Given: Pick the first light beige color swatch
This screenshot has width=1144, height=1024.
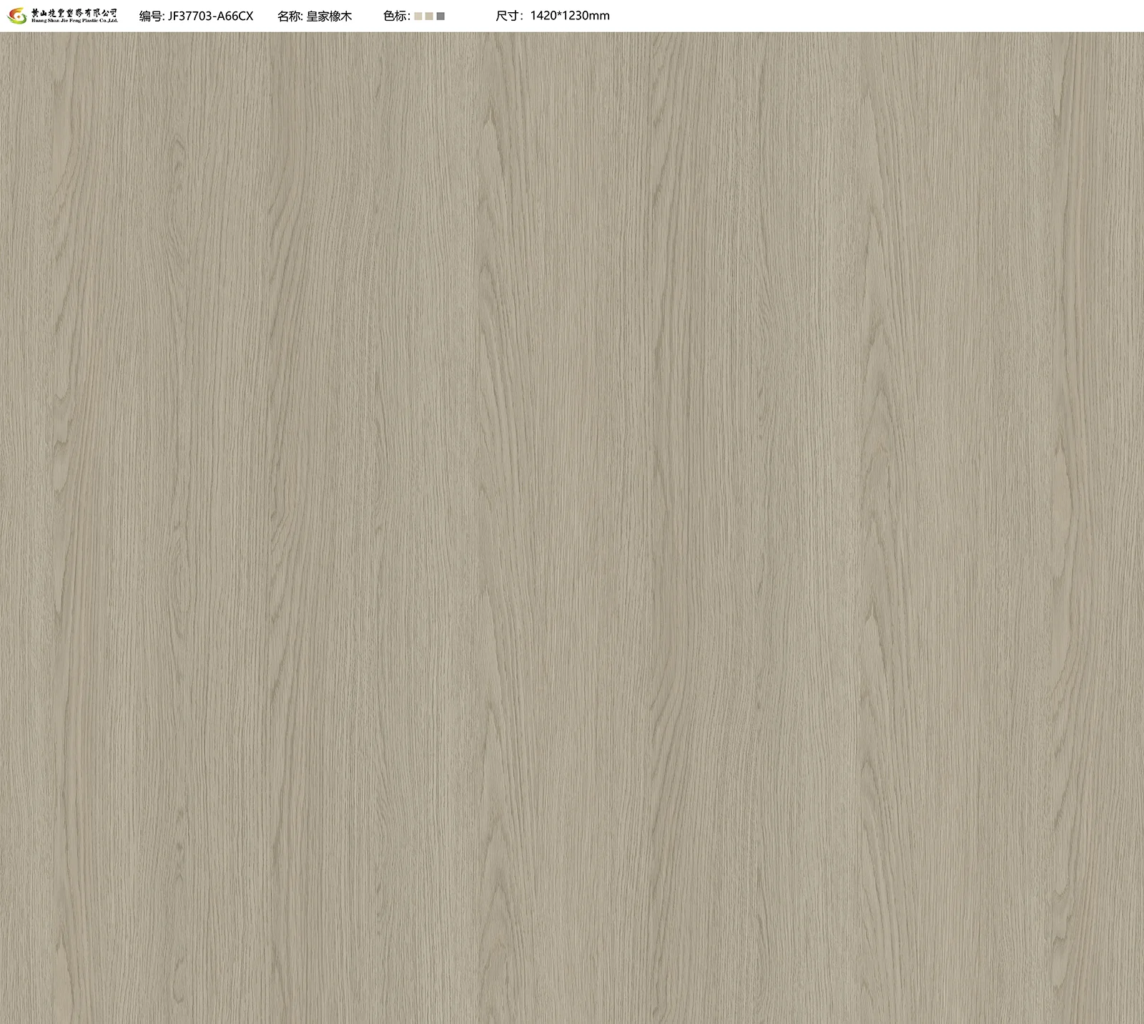Looking at the screenshot, I should click(418, 16).
